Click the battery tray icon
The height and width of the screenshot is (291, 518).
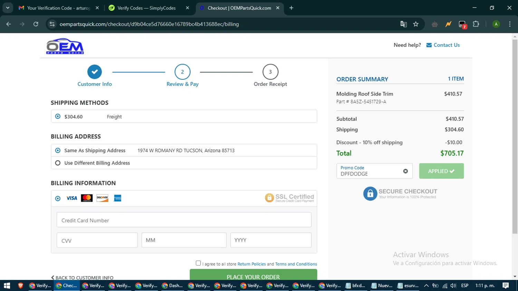[x=435, y=286]
